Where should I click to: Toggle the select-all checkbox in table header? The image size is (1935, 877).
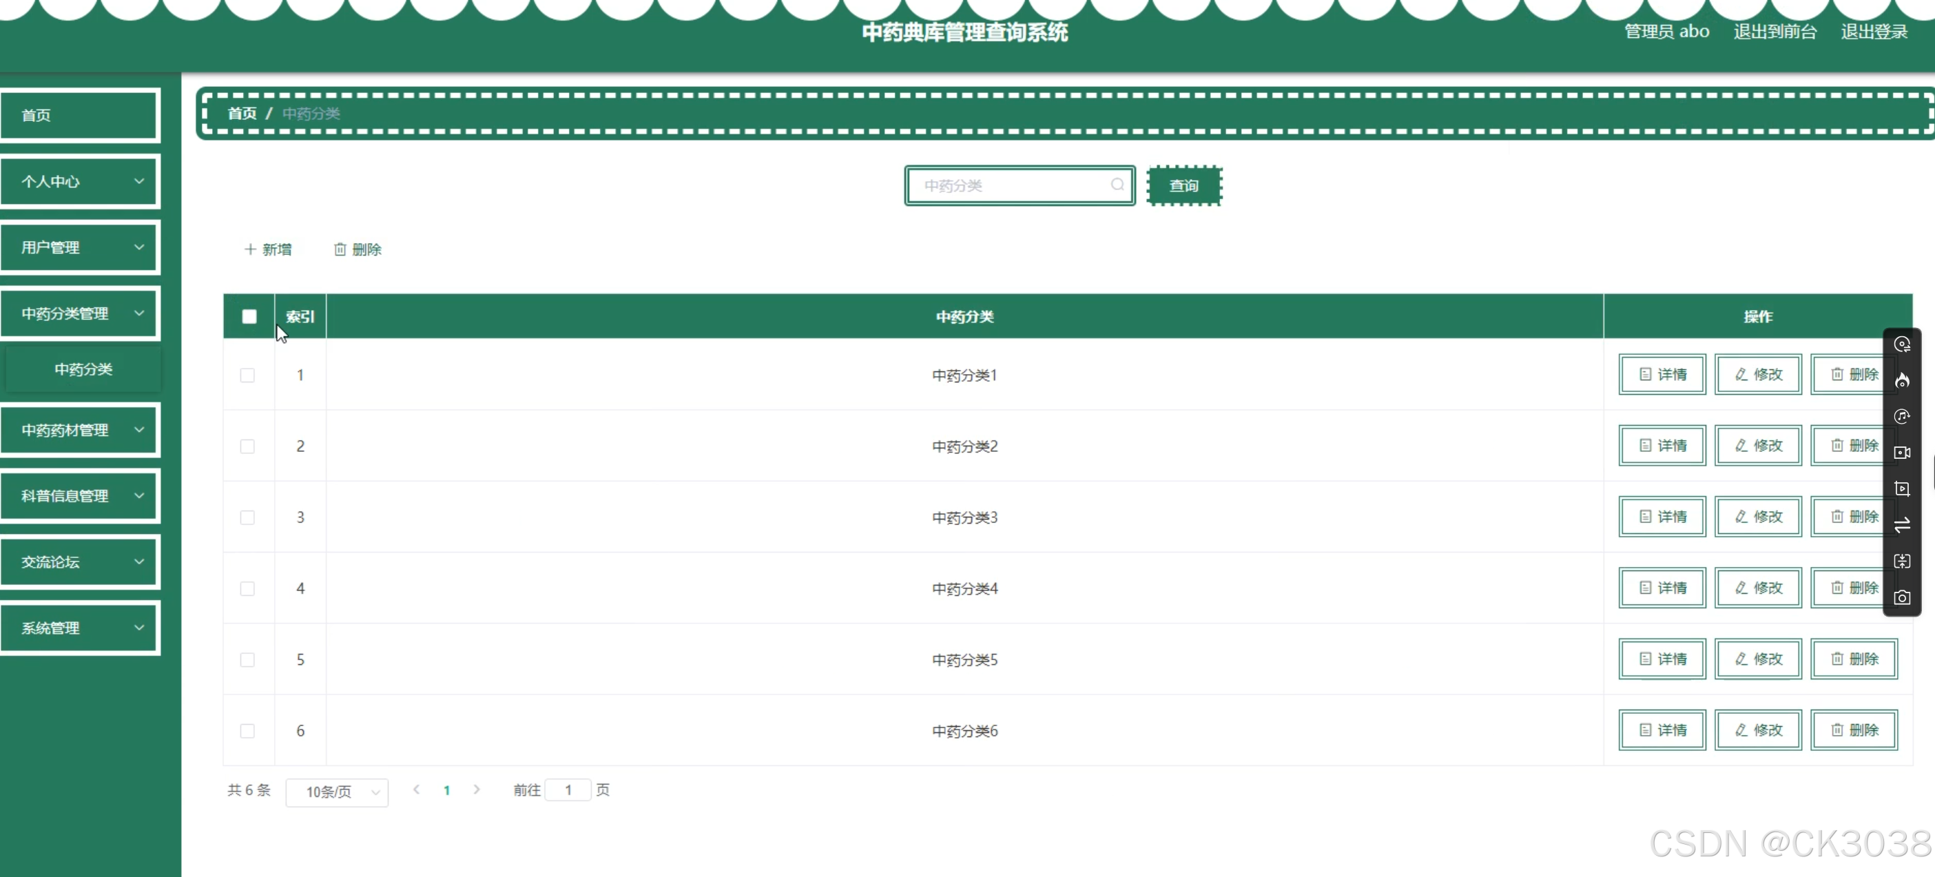tap(249, 316)
